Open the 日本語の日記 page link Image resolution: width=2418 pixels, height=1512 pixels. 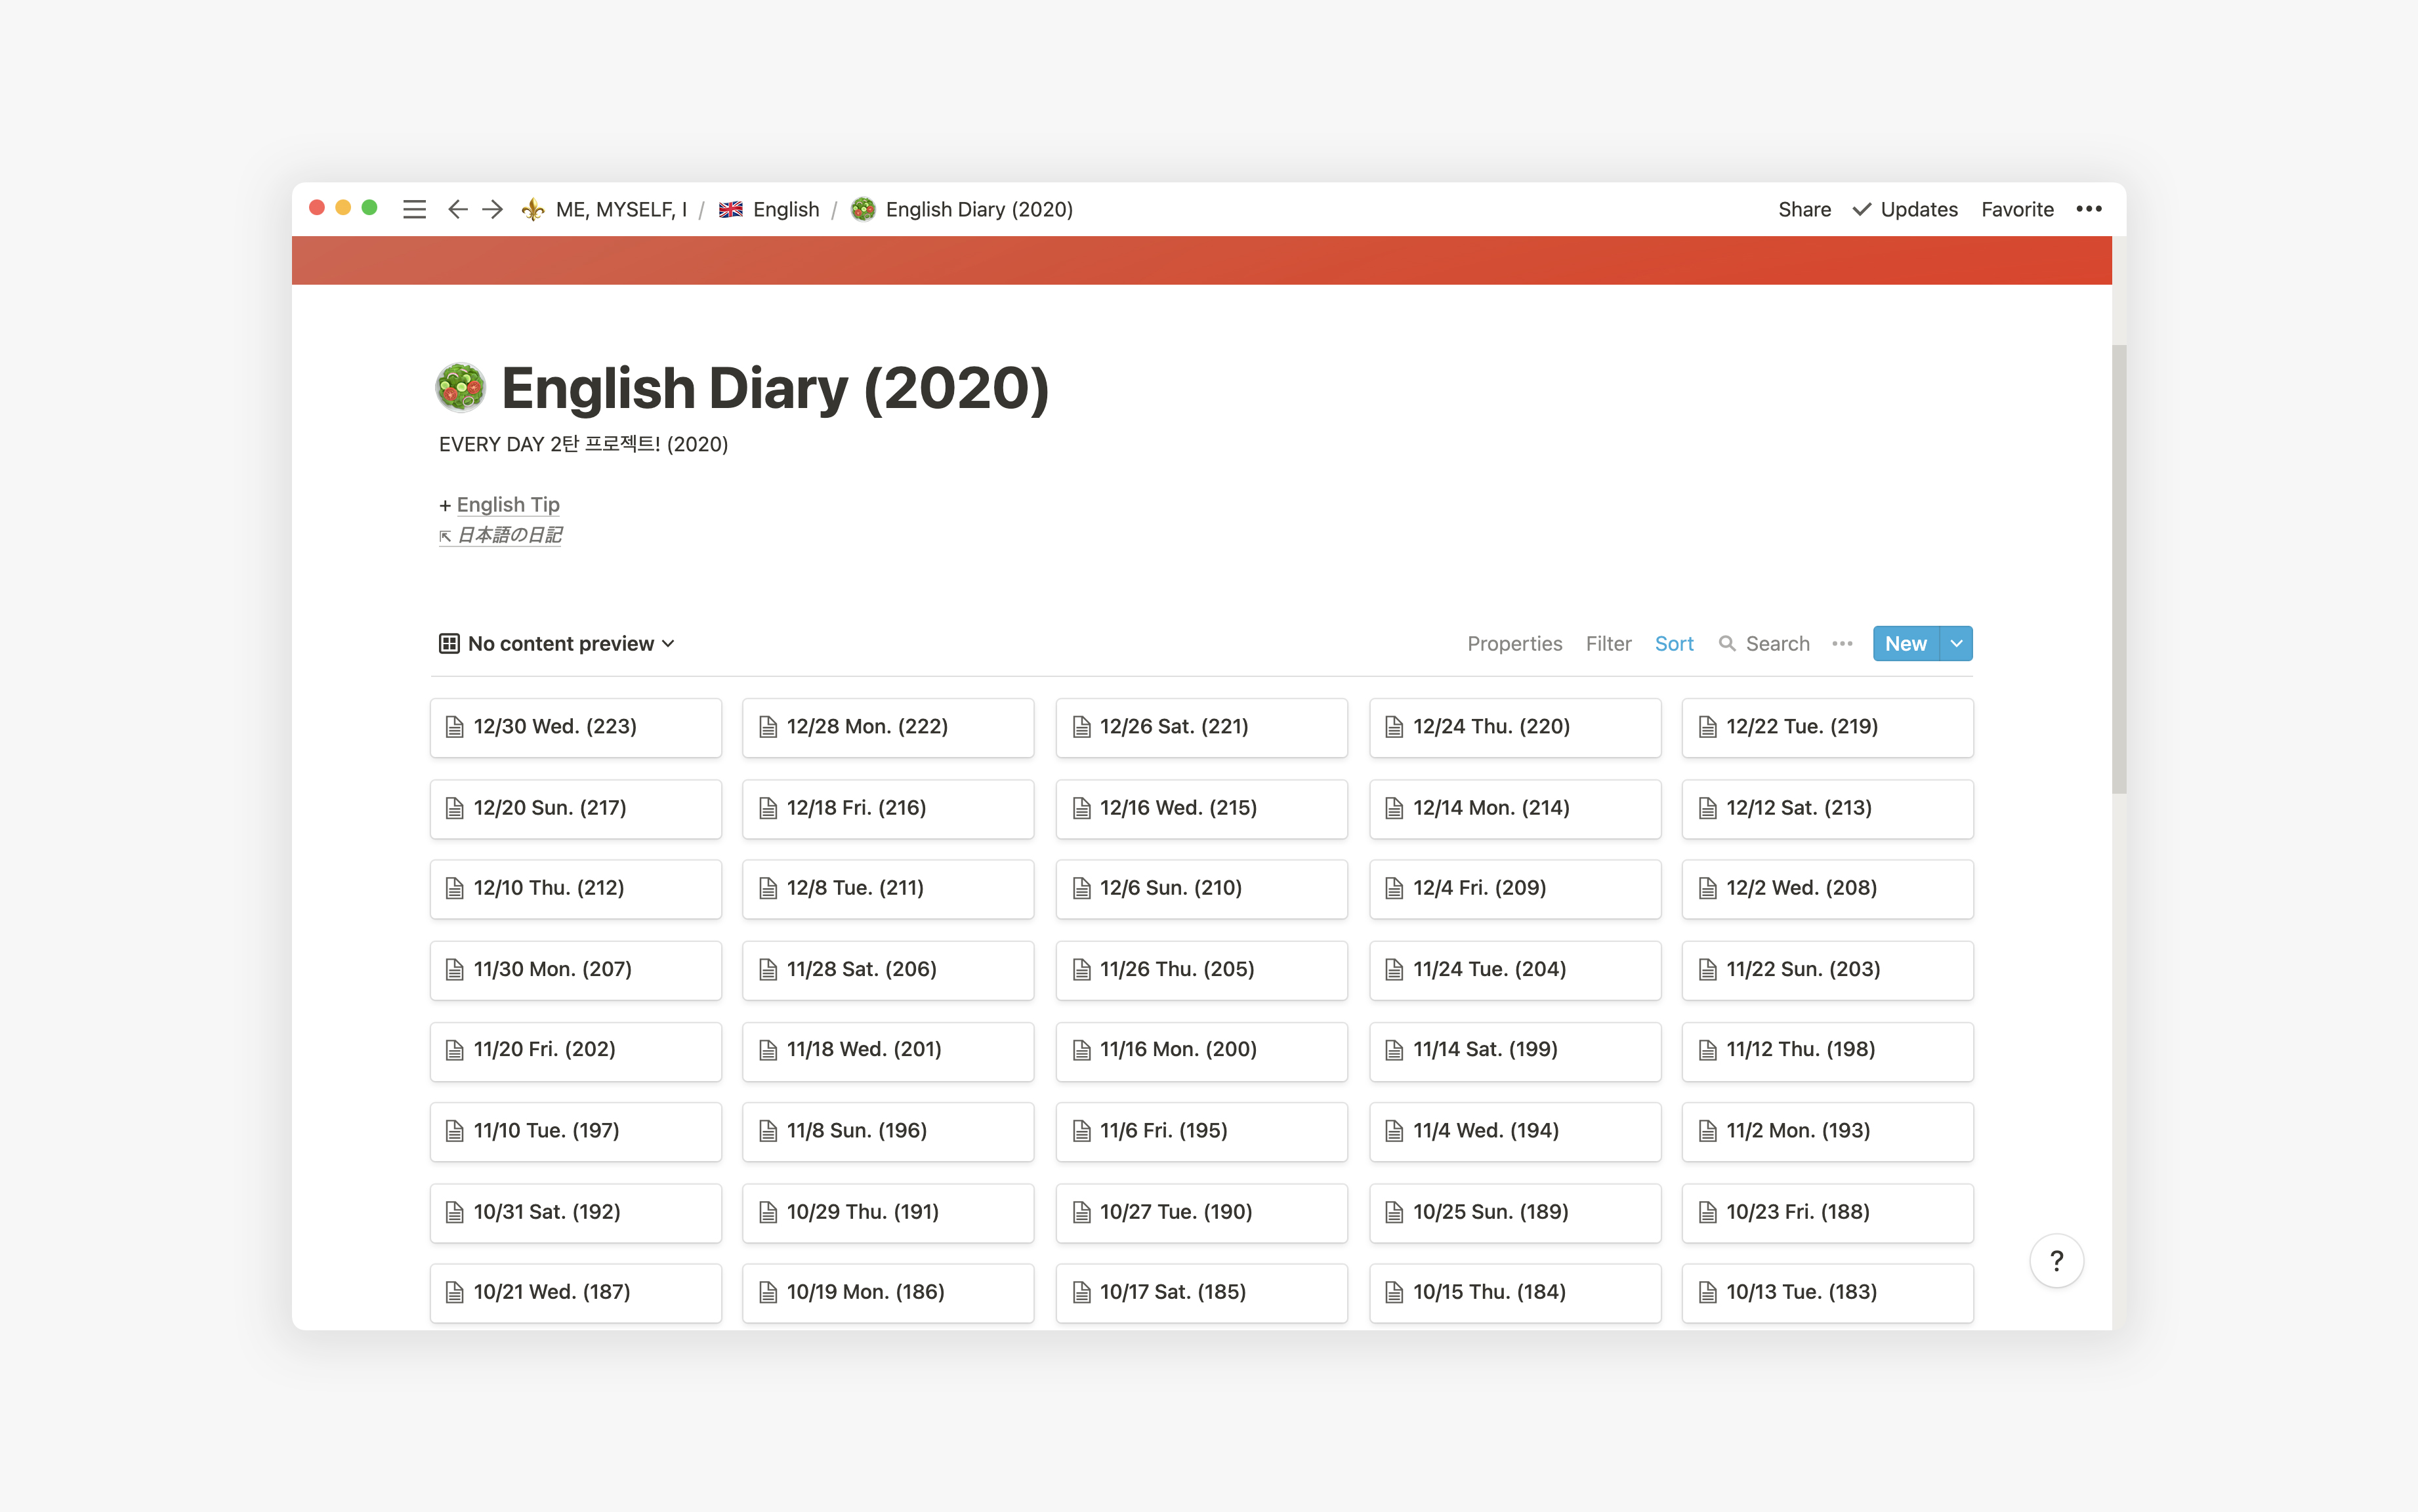coord(509,535)
